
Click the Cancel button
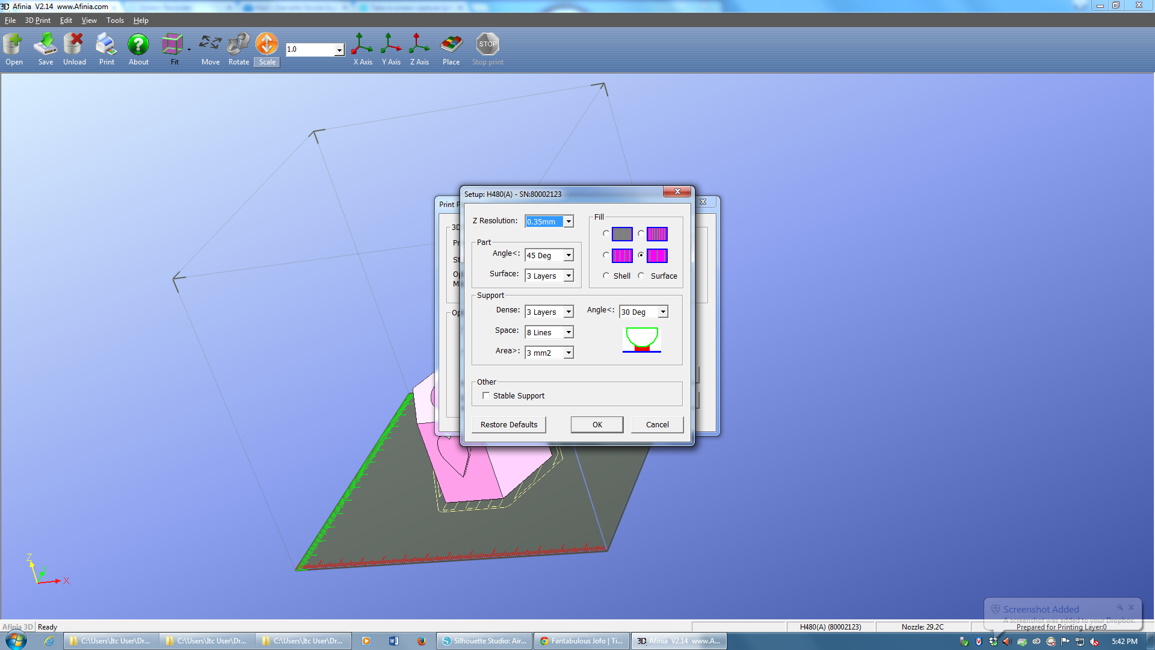click(657, 424)
